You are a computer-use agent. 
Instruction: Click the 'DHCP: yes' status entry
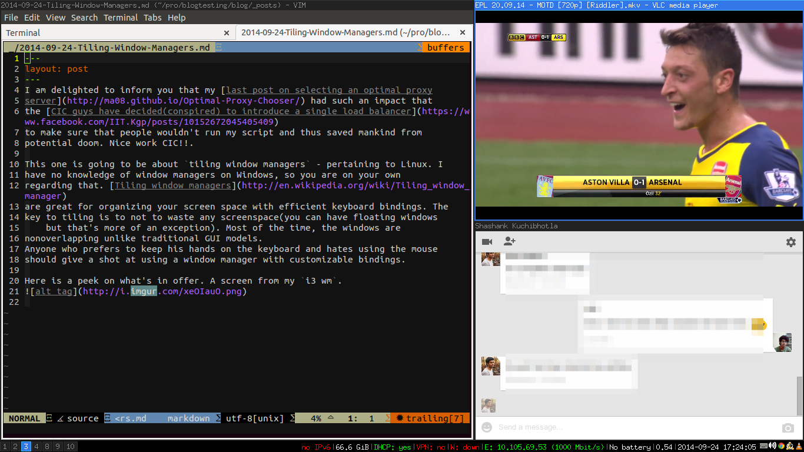(x=393, y=447)
